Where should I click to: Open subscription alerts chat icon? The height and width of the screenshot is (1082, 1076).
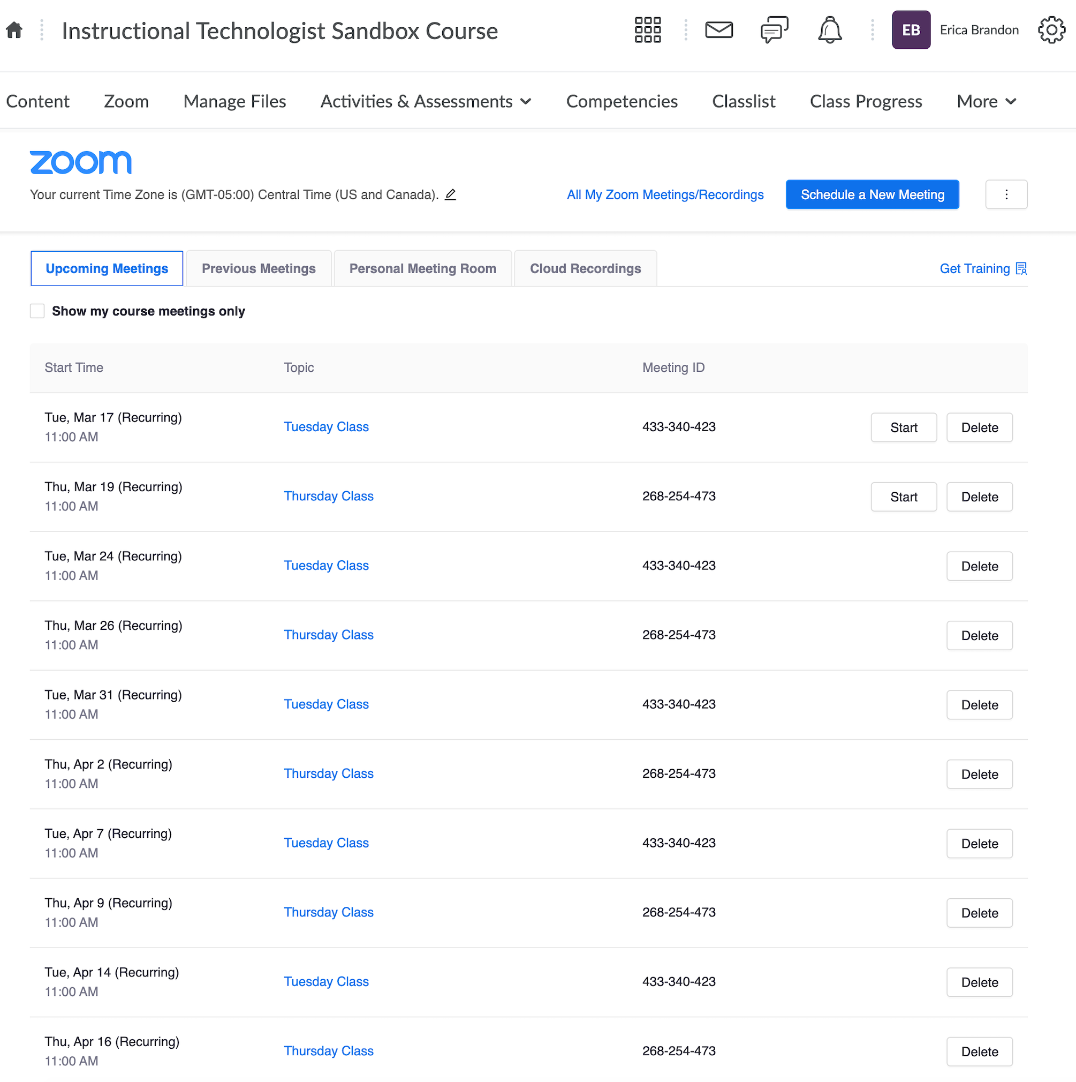[x=774, y=29]
